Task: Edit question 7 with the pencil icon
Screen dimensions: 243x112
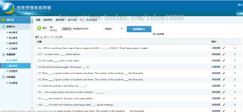Action: tap(224, 86)
